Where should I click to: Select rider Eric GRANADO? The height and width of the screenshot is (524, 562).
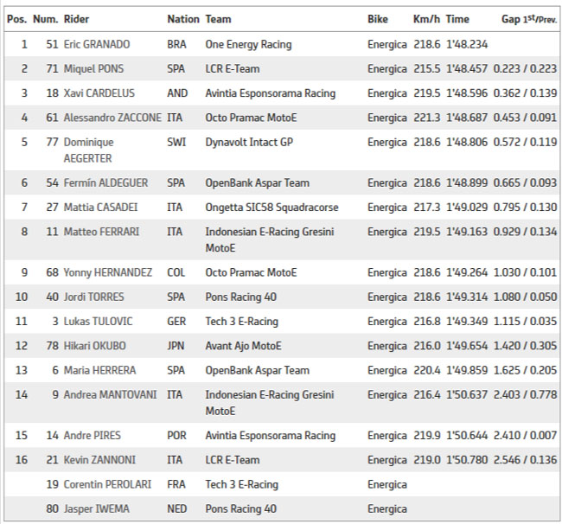pyautogui.click(x=97, y=44)
